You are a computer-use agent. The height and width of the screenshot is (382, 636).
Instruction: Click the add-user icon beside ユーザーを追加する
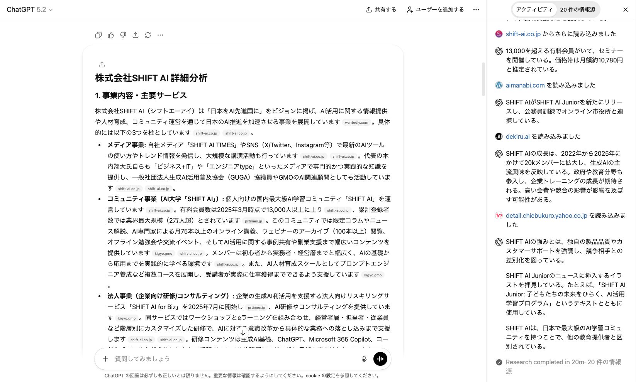tap(409, 10)
